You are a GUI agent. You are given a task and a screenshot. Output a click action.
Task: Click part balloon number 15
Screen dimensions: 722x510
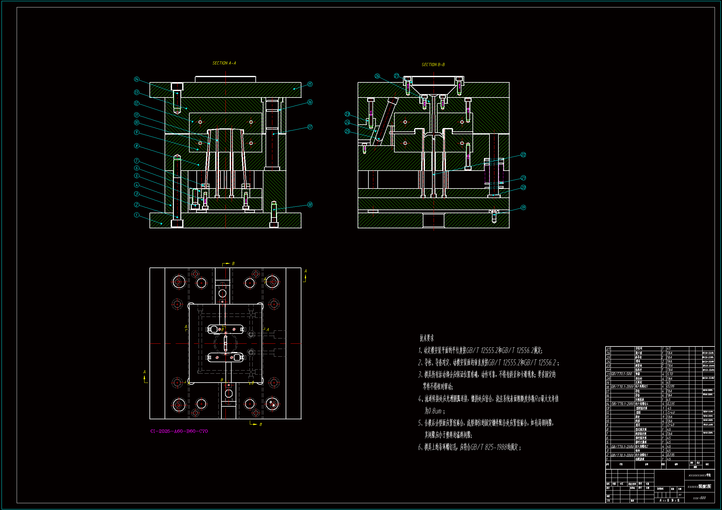click(x=310, y=84)
